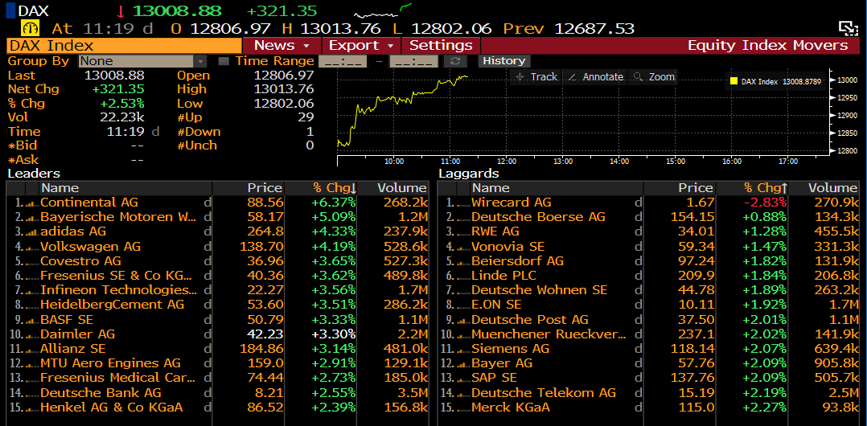Screen dimensions: 867x426
Task: Select Covestro AG in Leaders list
Action: click(80, 261)
